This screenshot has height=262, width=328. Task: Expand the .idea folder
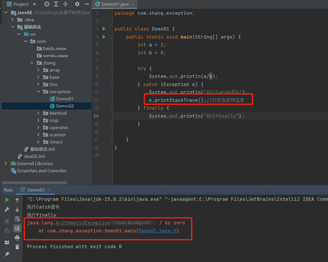pyautogui.click(x=12, y=20)
